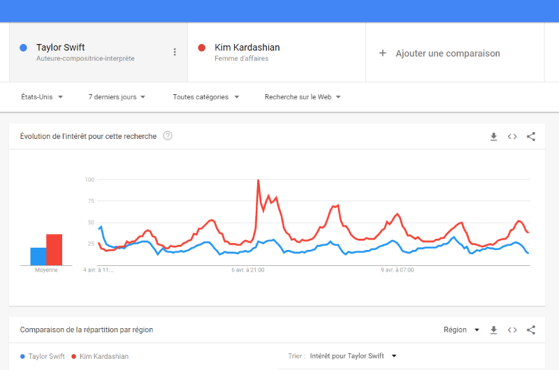559x370 pixels.
Task: Select the Kim Kardashian search term card
Action: tap(277, 52)
